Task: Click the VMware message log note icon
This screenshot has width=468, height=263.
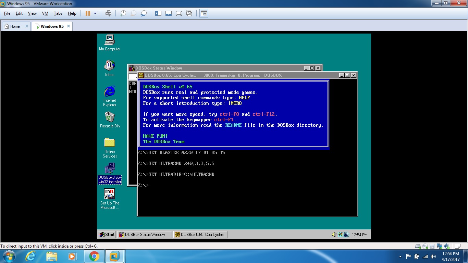Action: 457,246
